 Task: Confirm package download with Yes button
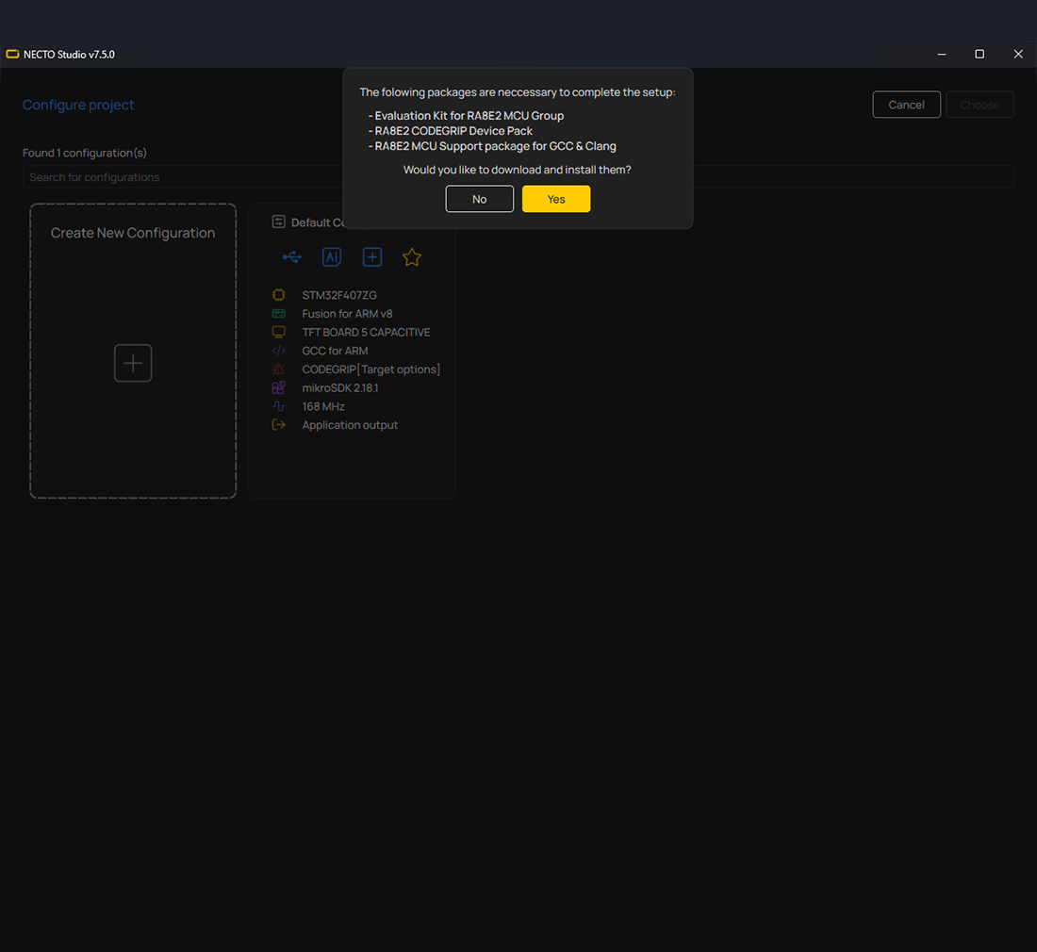click(556, 199)
